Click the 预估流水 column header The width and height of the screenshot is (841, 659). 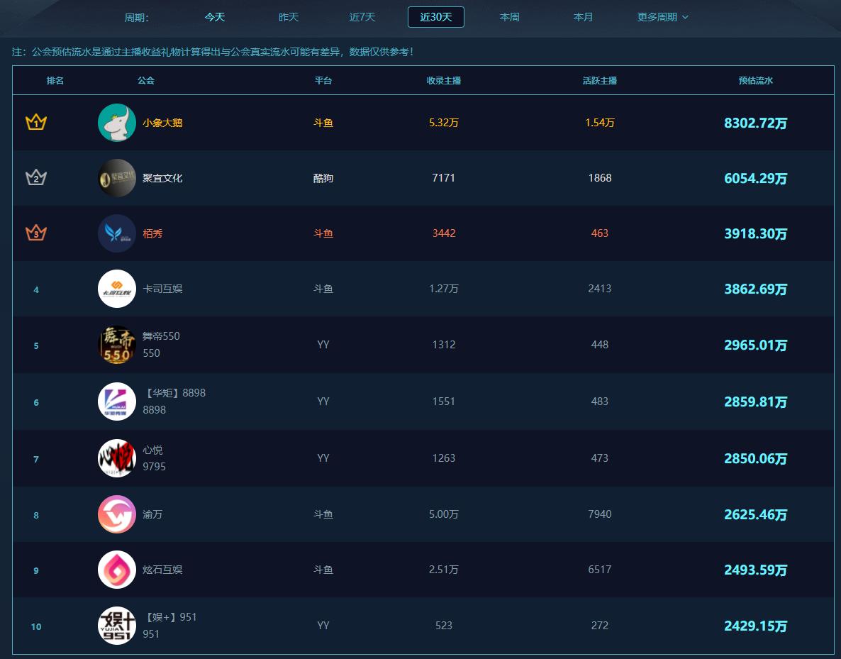click(756, 80)
